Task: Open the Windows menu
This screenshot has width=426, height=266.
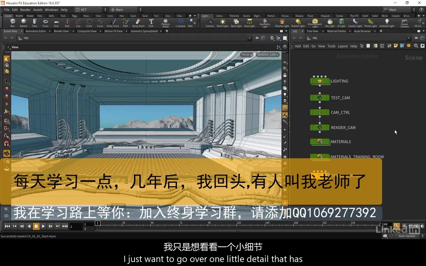Action: click(x=51, y=10)
